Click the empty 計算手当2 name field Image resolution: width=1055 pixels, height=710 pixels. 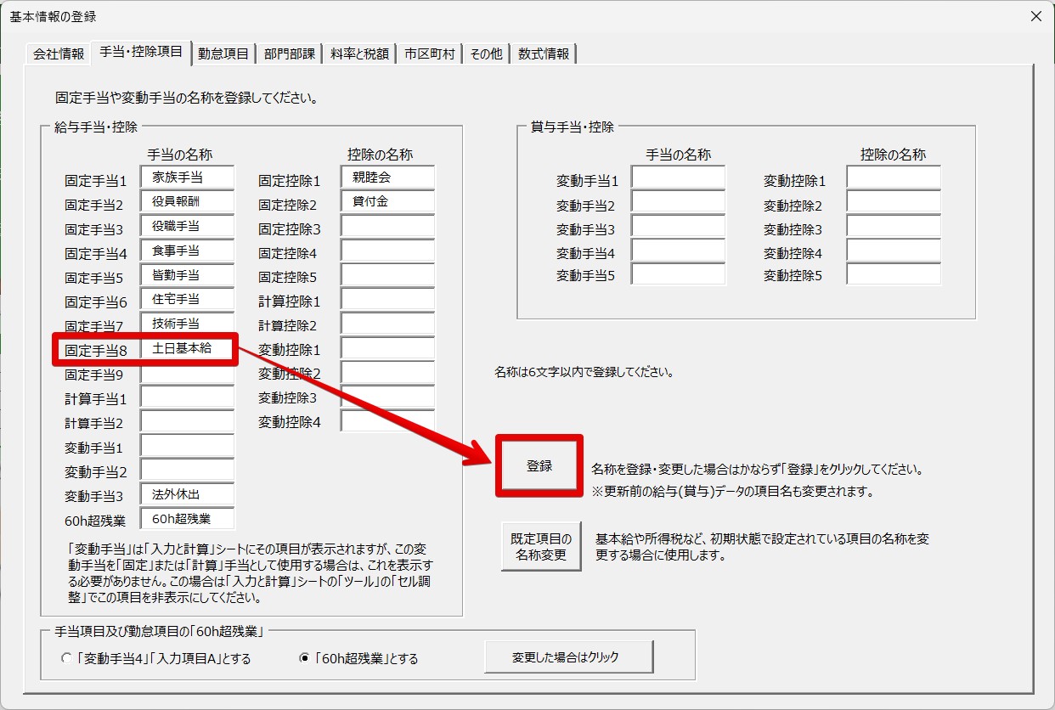(188, 422)
